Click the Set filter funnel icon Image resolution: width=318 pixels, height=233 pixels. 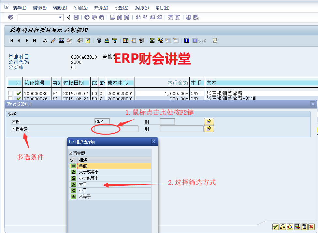pos(99,40)
